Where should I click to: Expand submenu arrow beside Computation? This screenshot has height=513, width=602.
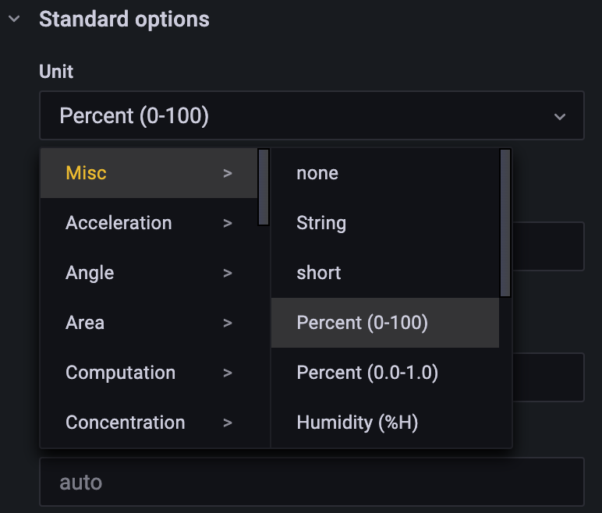(228, 373)
